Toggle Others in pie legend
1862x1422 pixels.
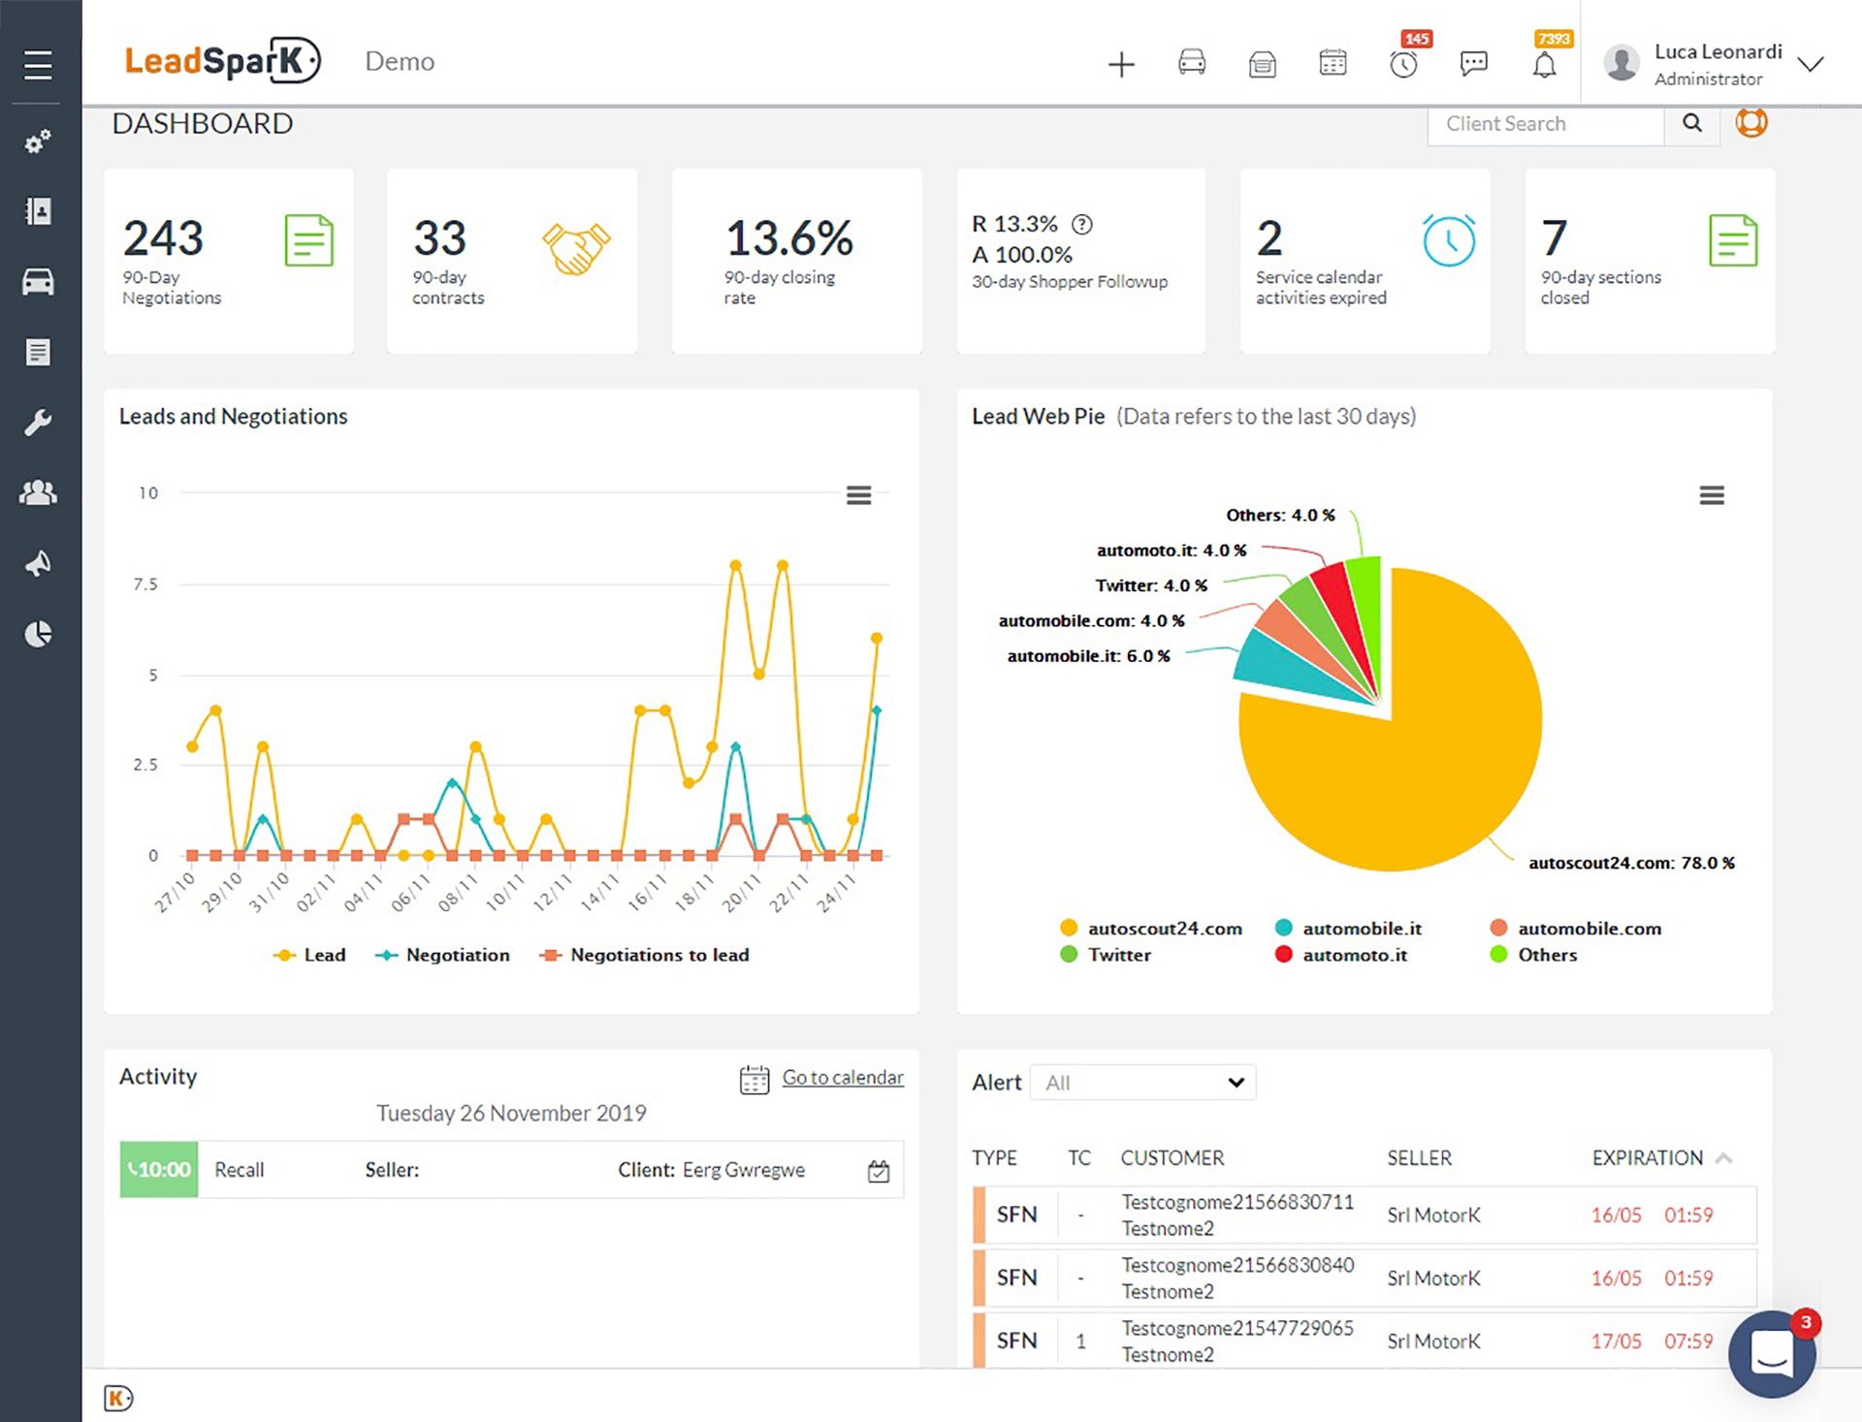point(1533,955)
